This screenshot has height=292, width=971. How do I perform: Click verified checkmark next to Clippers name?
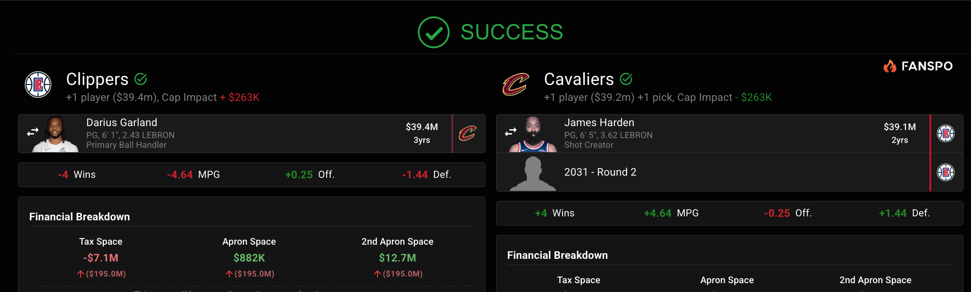[x=141, y=79]
